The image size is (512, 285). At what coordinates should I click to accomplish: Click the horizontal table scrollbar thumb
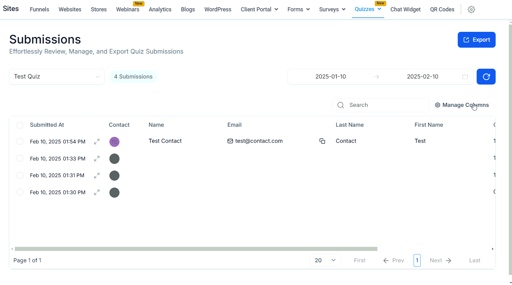click(196, 249)
